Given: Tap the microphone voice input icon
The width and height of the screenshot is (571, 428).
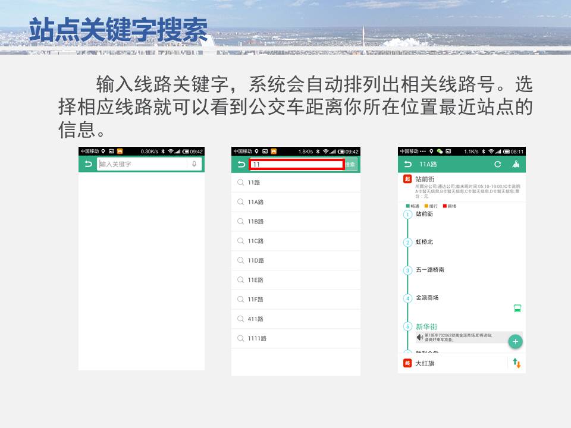Looking at the screenshot, I should point(194,164).
